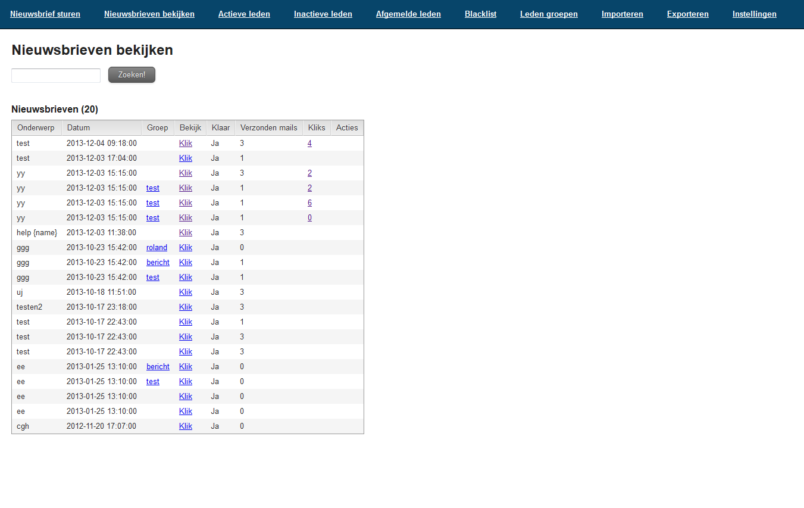
Task: Open the roland group link
Action: 157,248
